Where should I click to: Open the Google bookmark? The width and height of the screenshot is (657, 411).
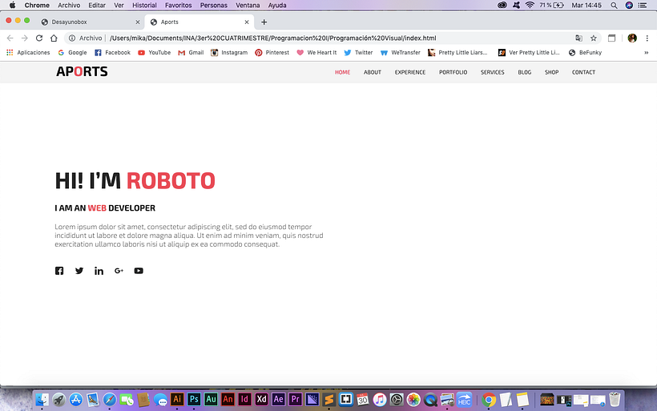point(72,53)
